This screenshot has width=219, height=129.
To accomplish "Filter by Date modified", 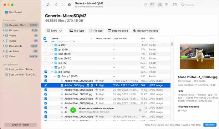I will (x=118, y=31).
